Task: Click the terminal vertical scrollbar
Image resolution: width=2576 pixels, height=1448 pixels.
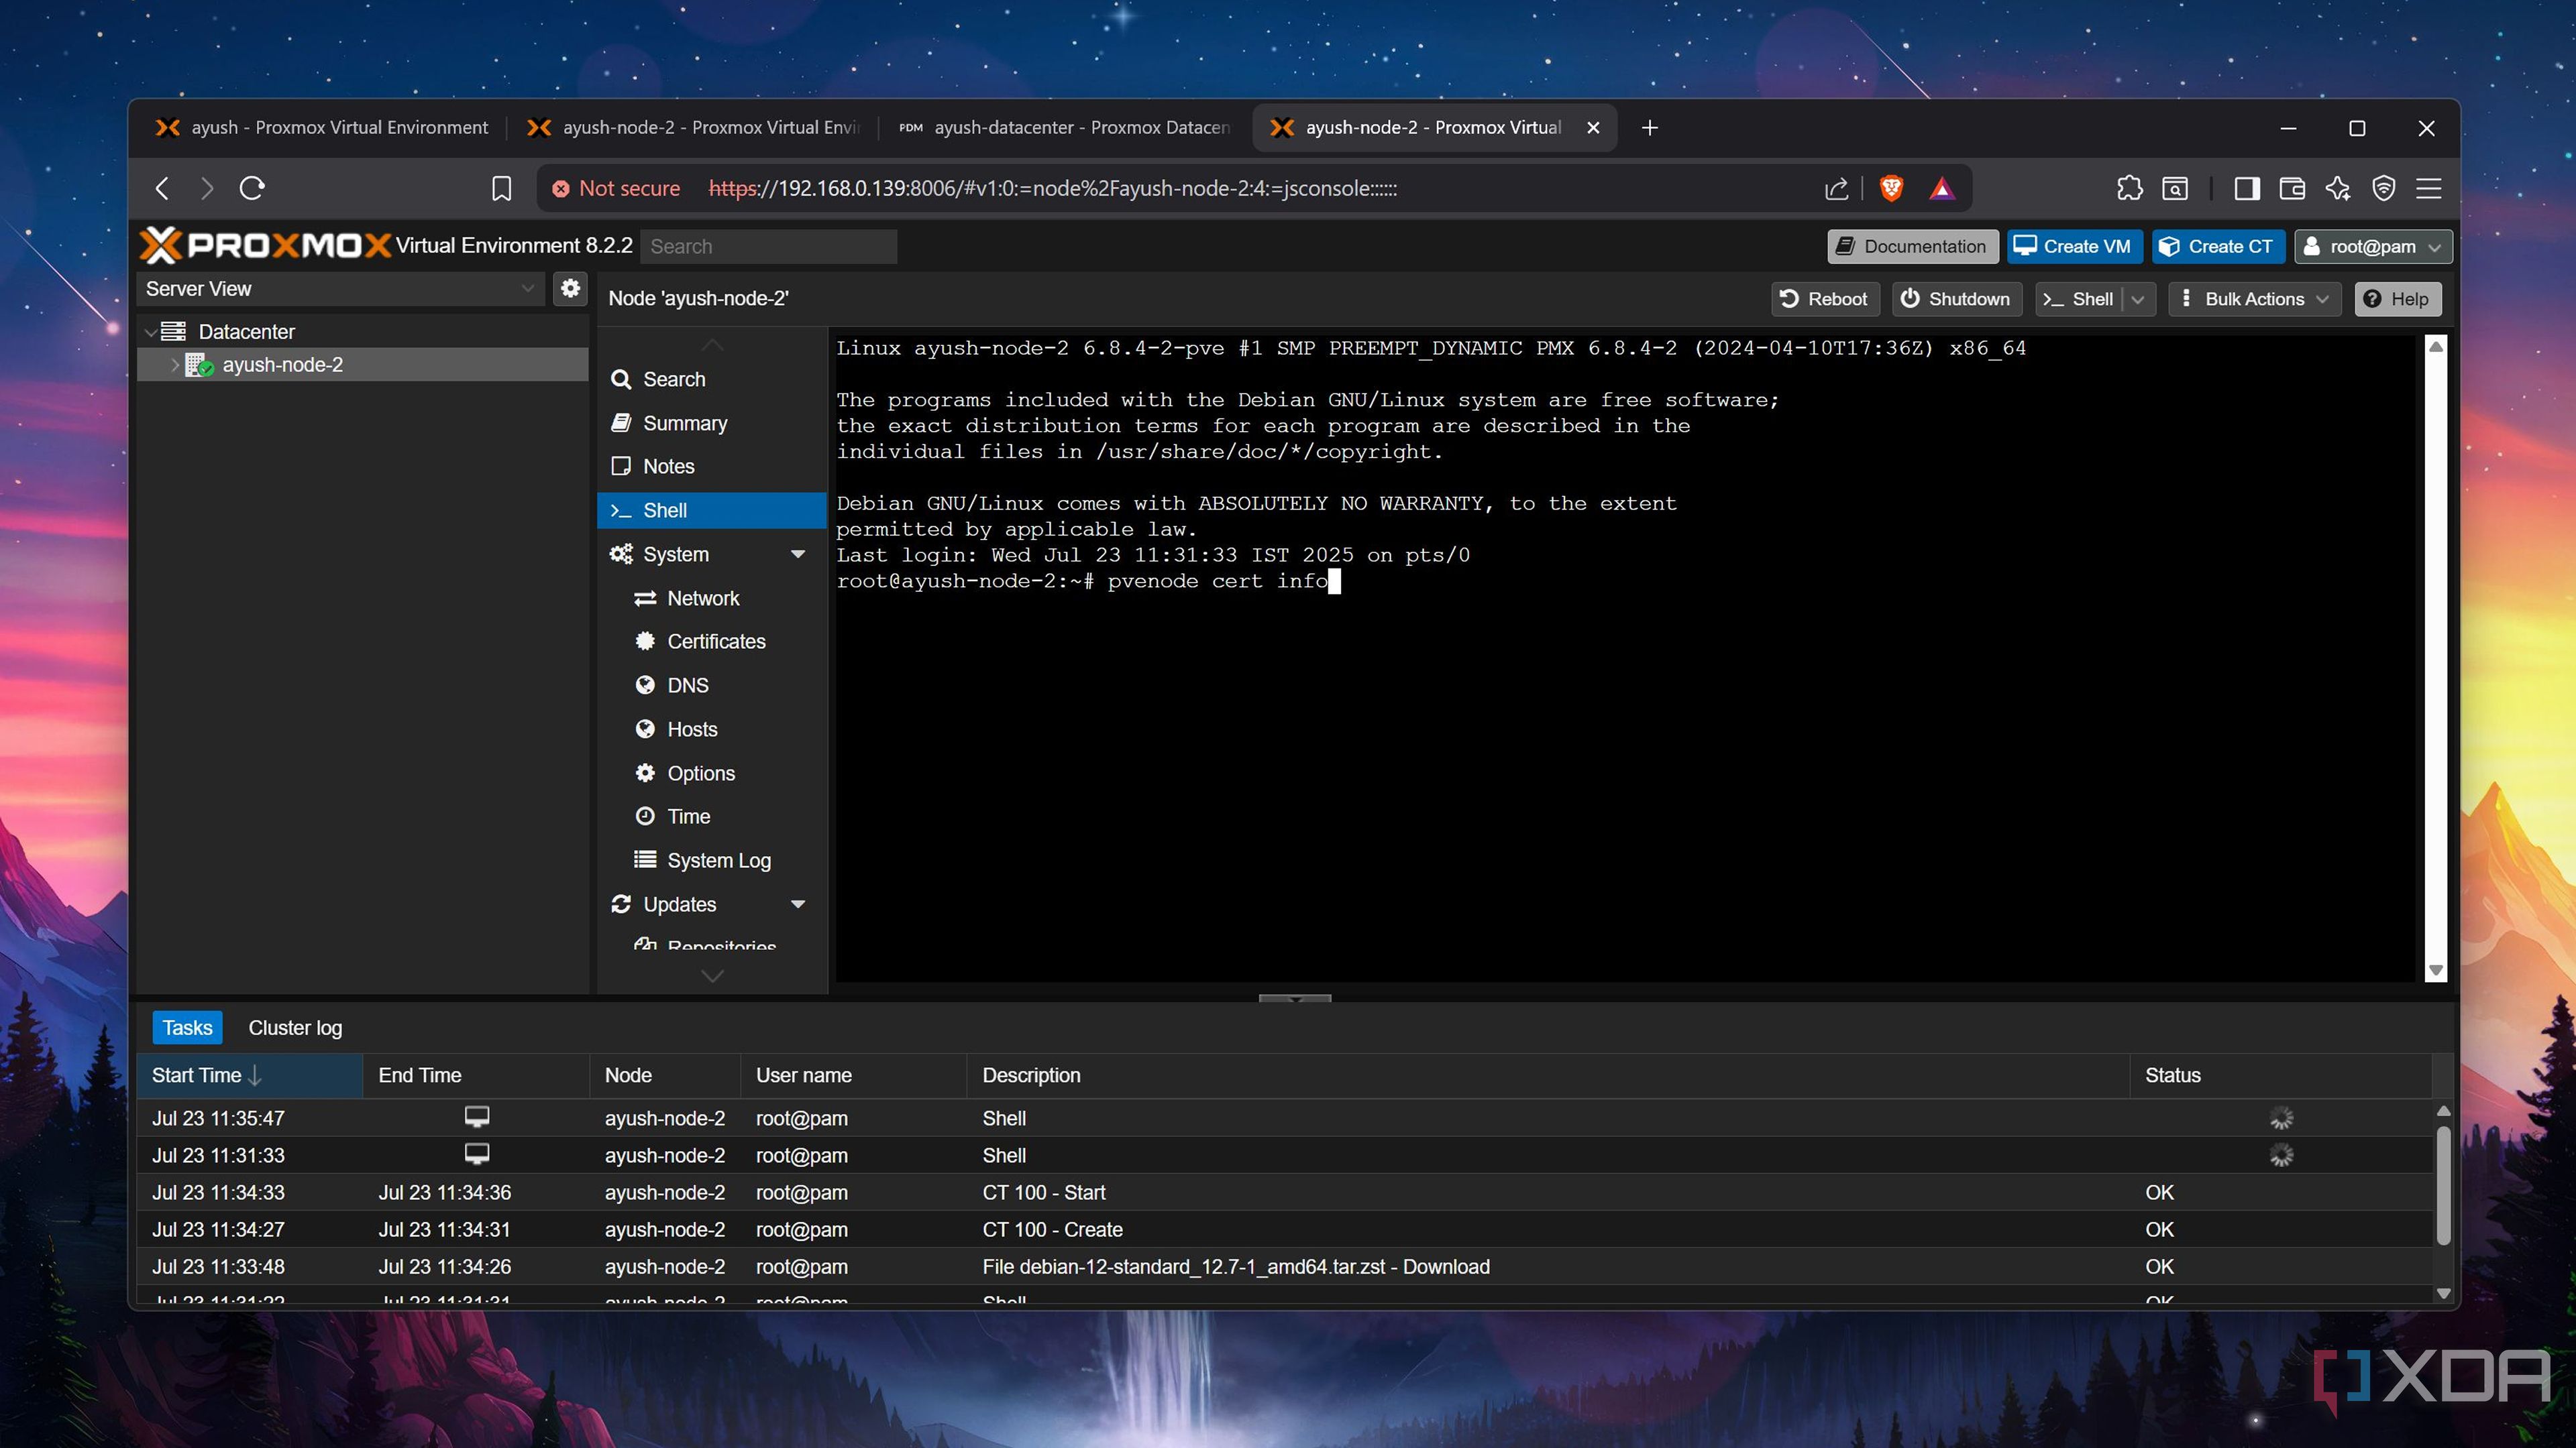Action: tap(2436, 658)
